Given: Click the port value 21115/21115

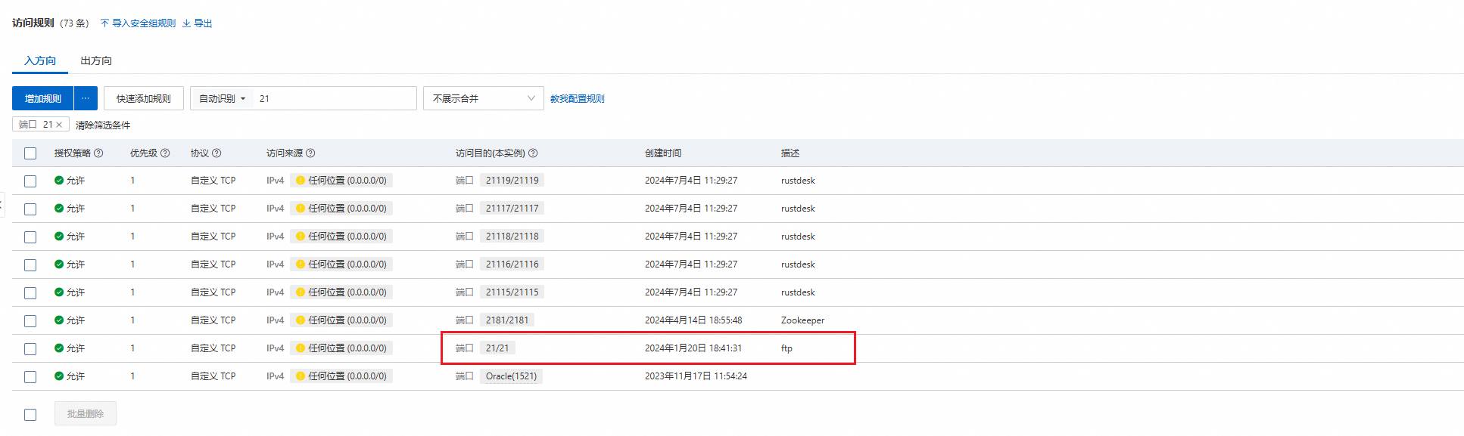Looking at the screenshot, I should (x=512, y=292).
